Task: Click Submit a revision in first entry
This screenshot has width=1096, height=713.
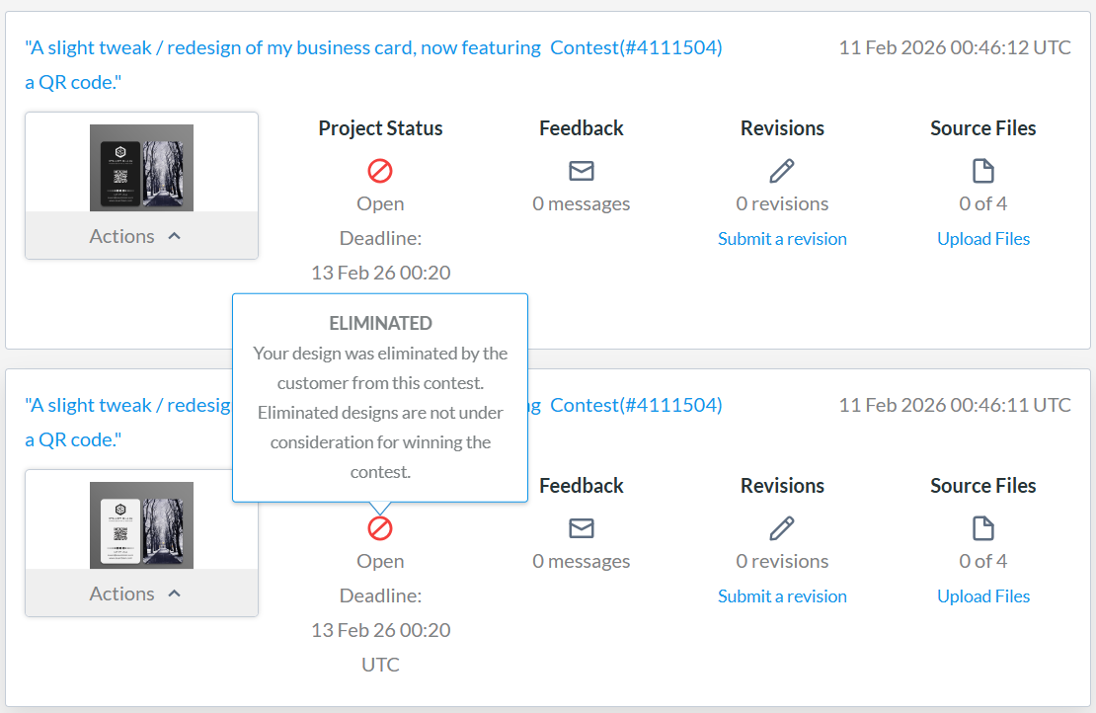Action: pyautogui.click(x=782, y=239)
